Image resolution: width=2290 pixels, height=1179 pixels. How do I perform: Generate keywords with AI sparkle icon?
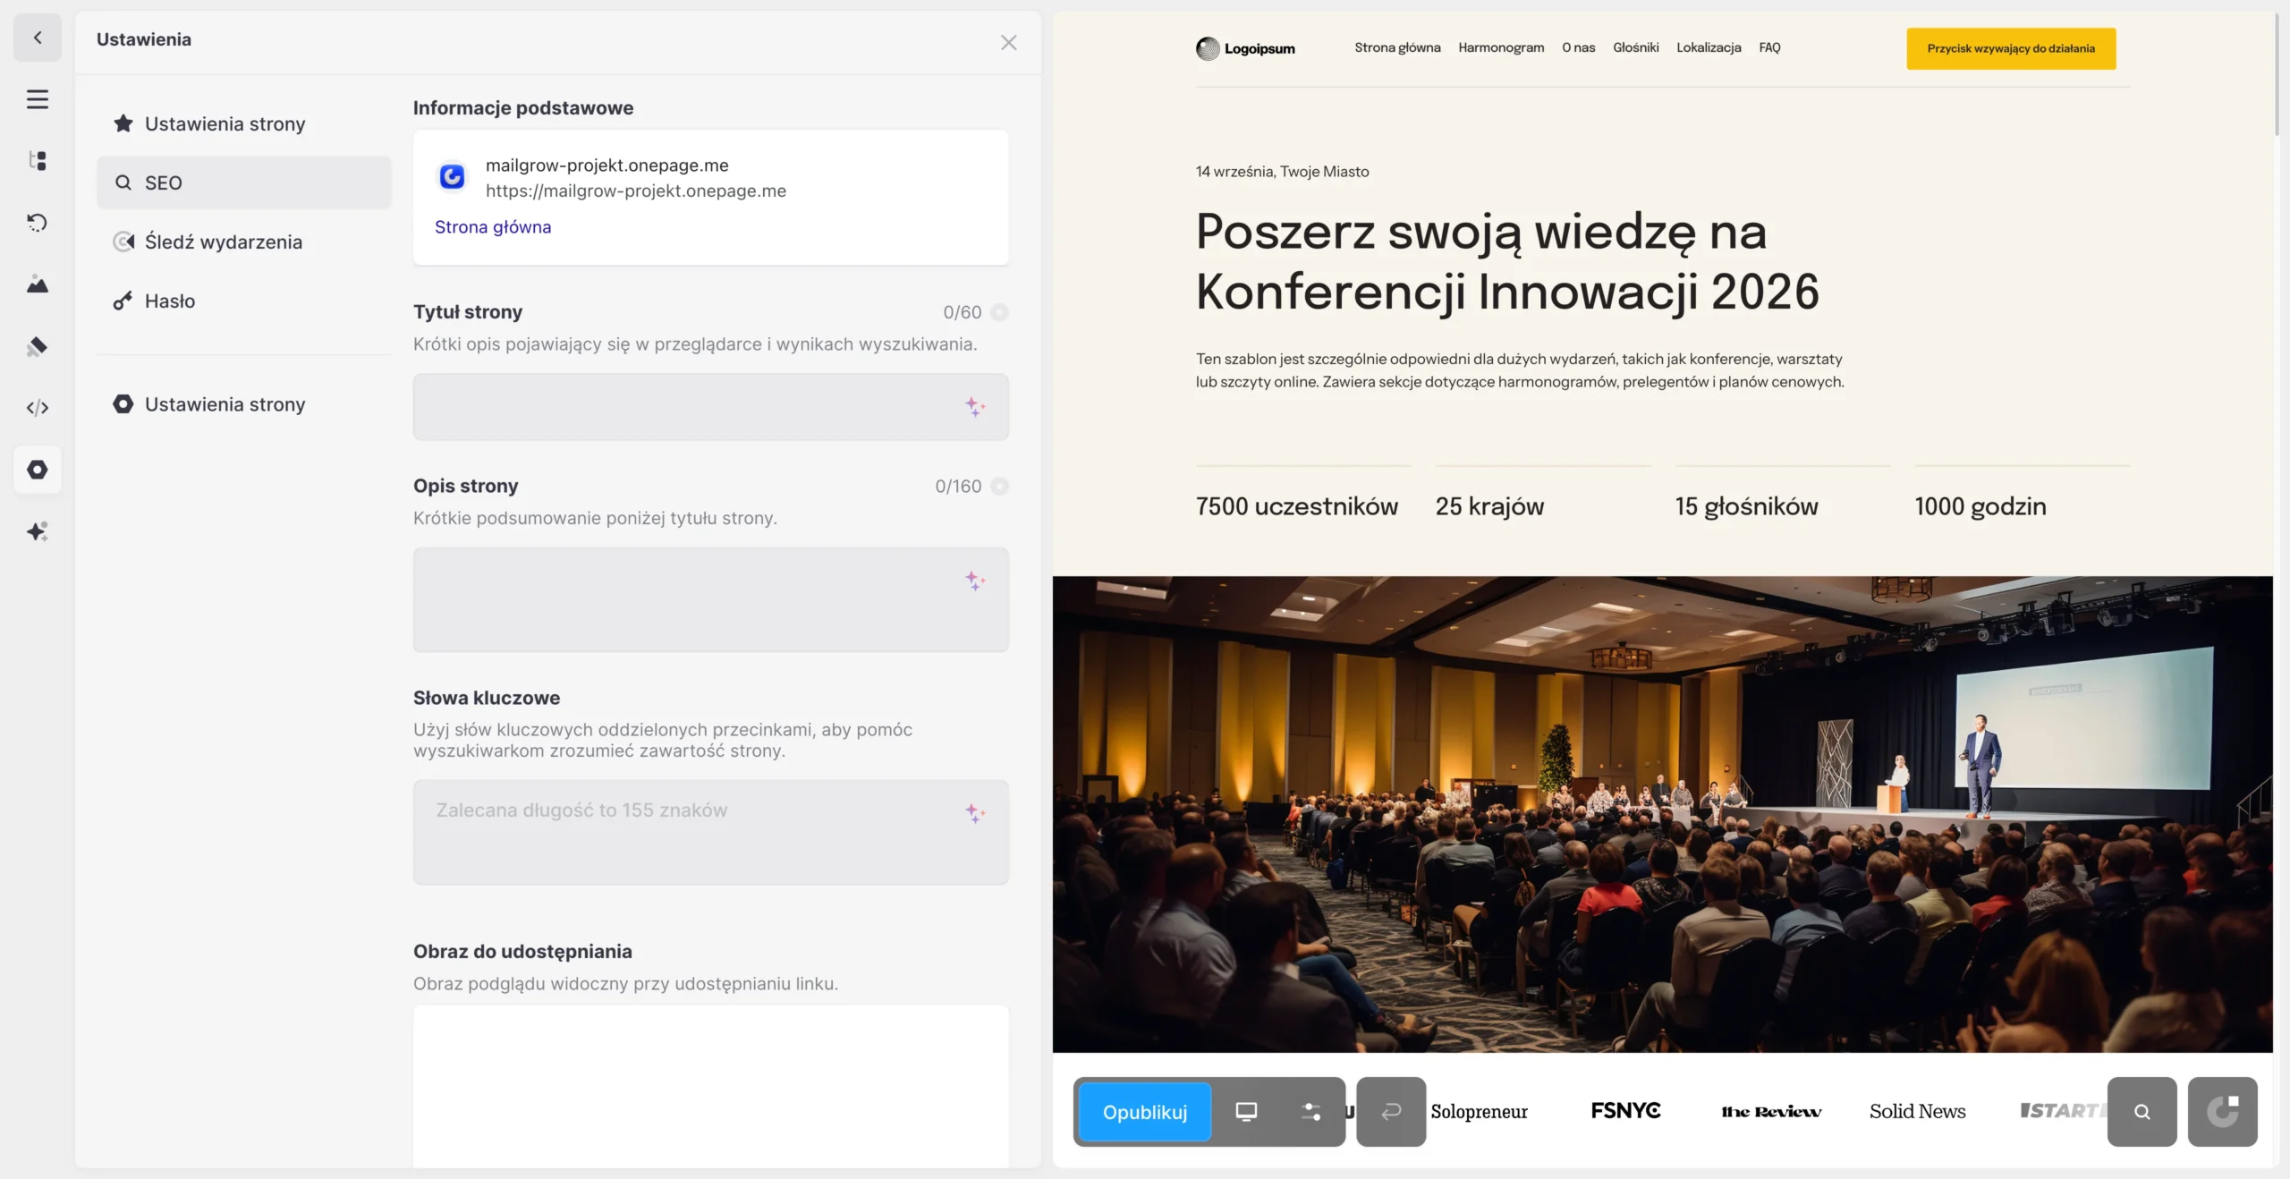(975, 813)
